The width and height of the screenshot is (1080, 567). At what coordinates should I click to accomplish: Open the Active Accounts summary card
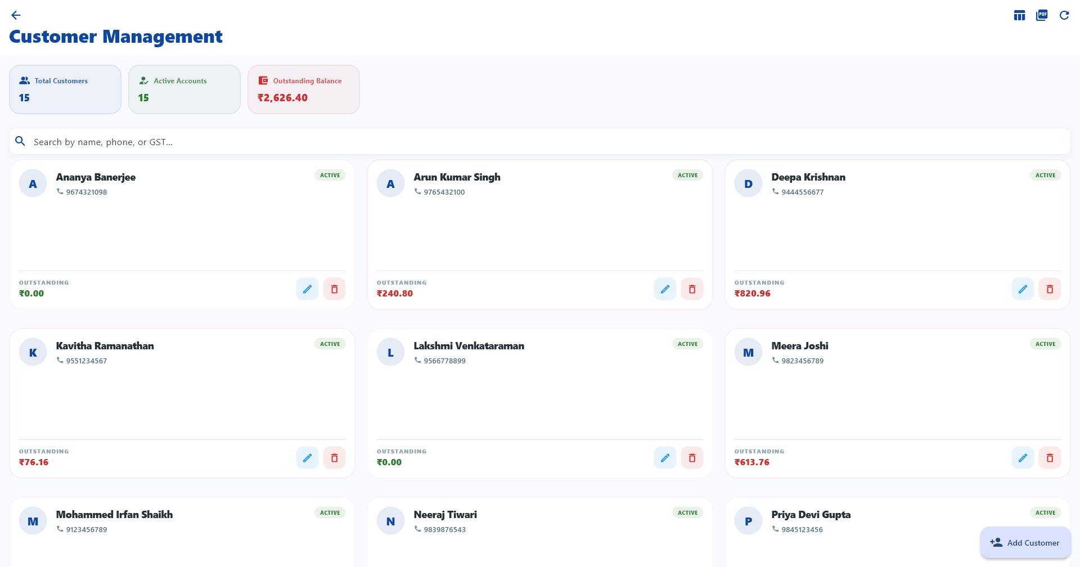(x=184, y=89)
